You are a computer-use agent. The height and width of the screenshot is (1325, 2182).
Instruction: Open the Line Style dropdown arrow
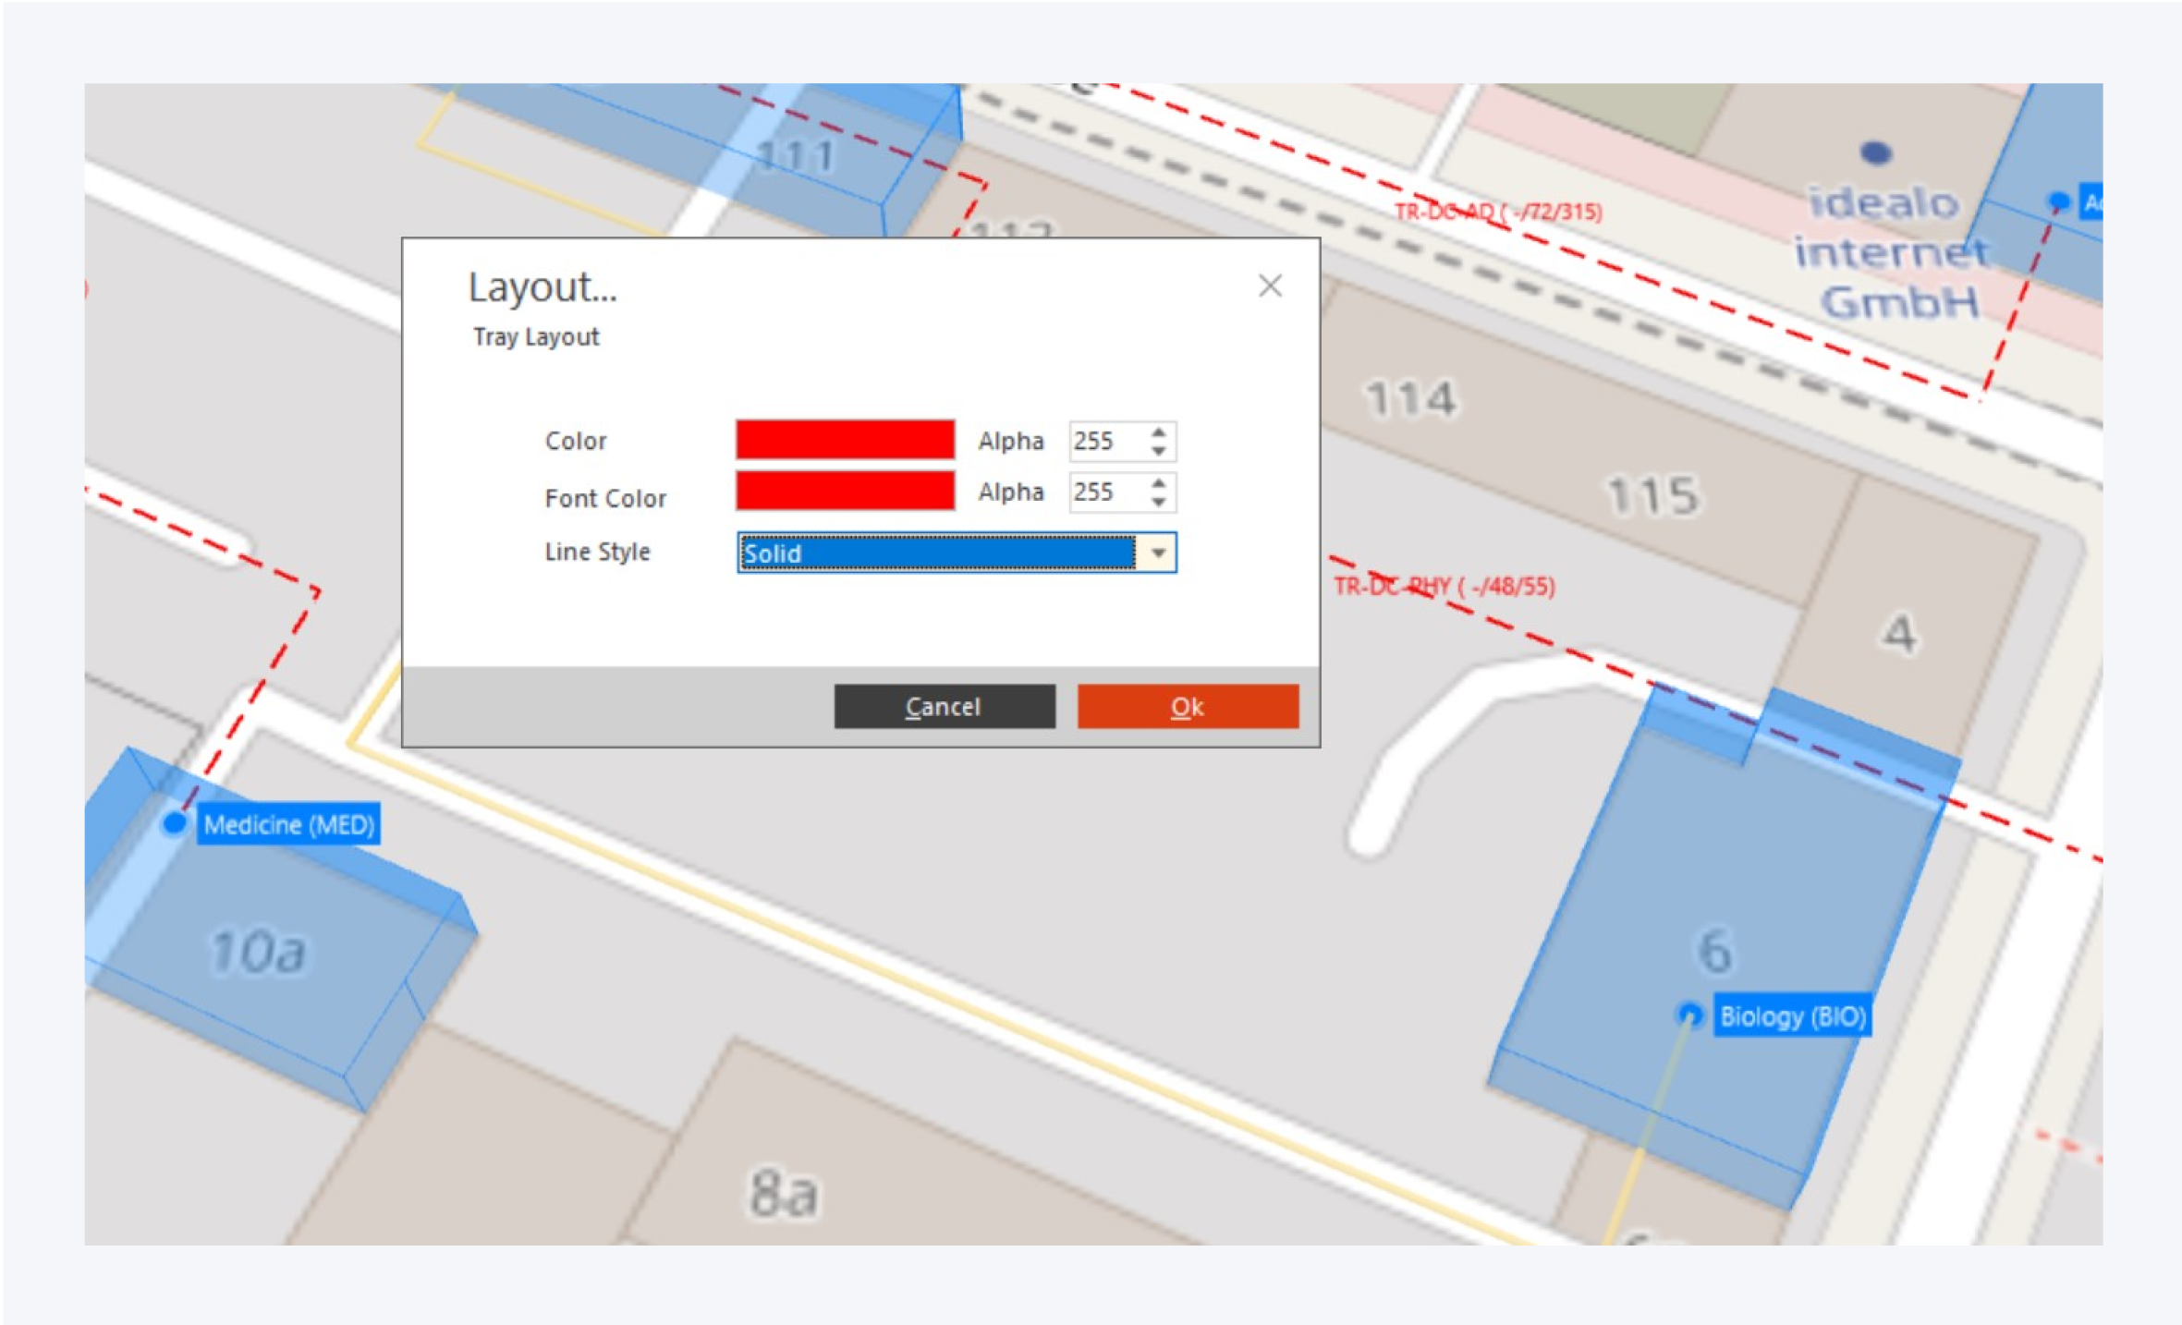point(1158,553)
